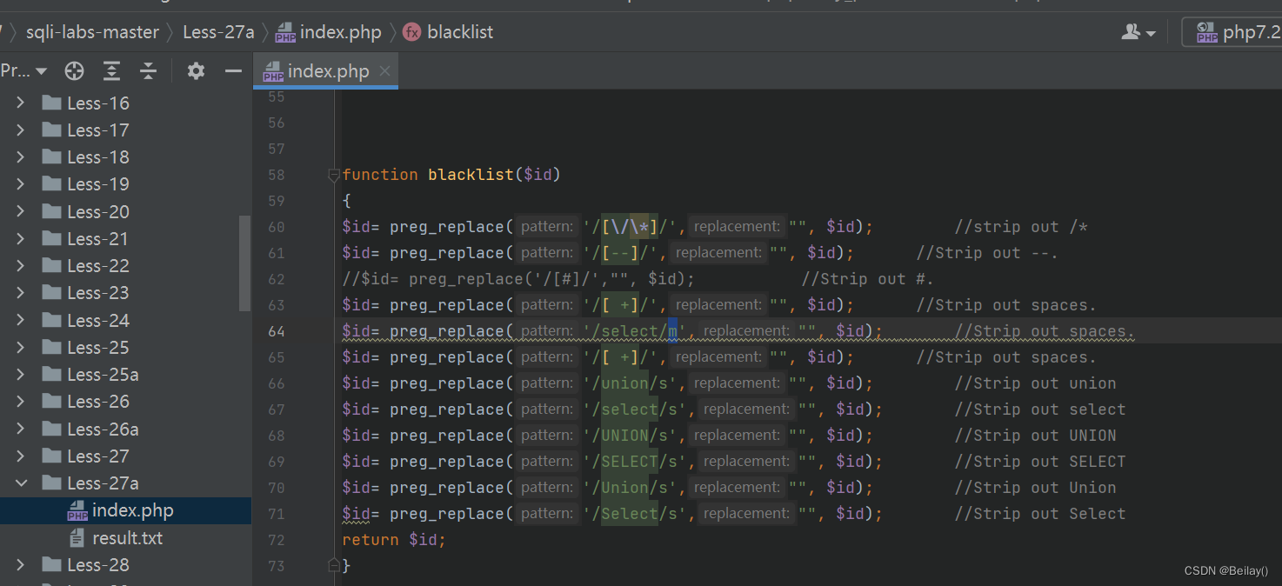This screenshot has height=586, width=1282.
Task: Expand the Less-18 folder
Action: point(21,157)
